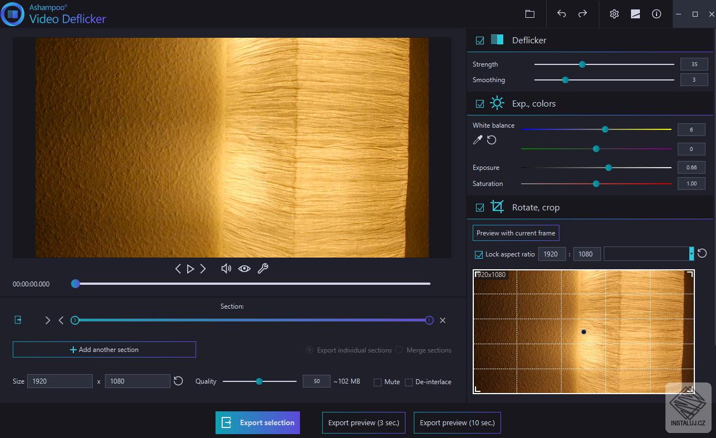Reset the output size values

(x=178, y=381)
